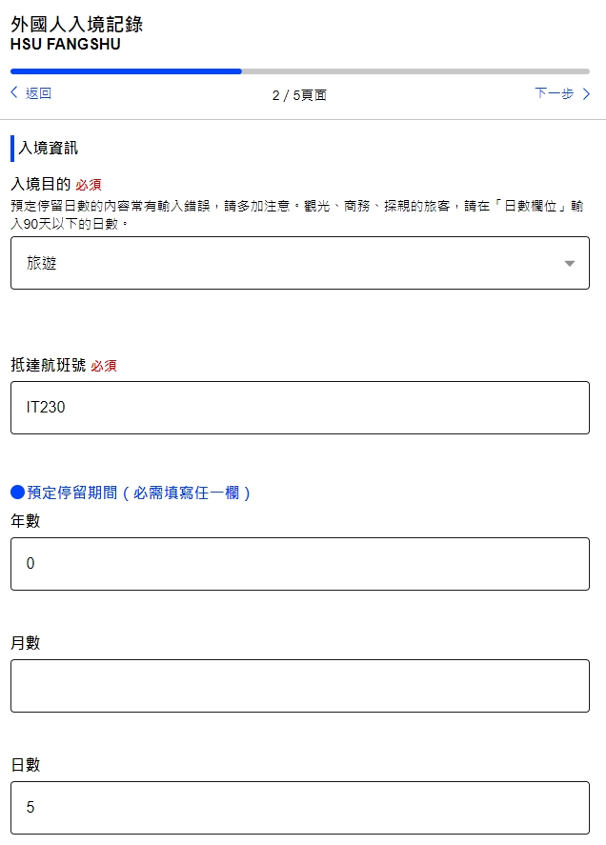
Task: Click the 抵達航班號 field label
Action: click(48, 365)
